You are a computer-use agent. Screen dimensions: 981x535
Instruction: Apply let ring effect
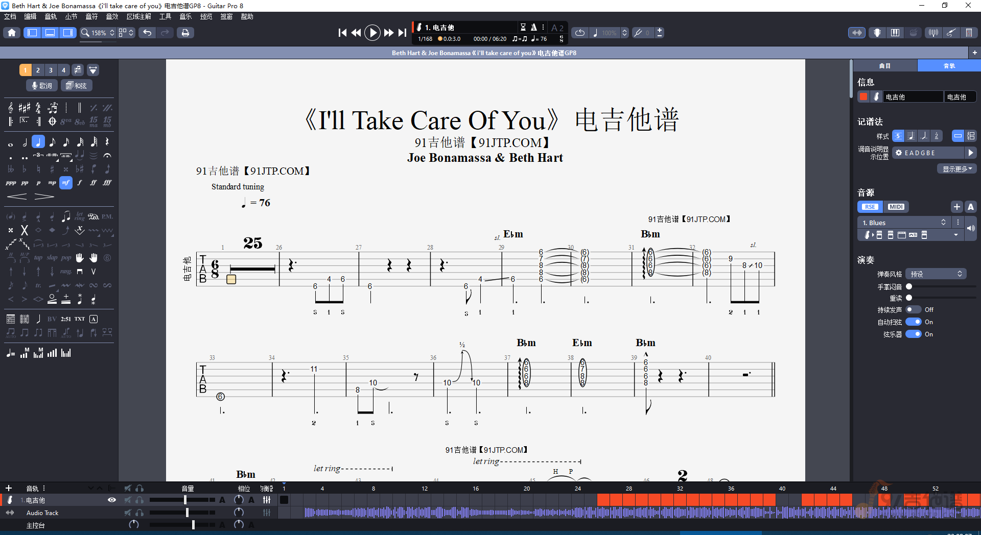[x=80, y=216]
